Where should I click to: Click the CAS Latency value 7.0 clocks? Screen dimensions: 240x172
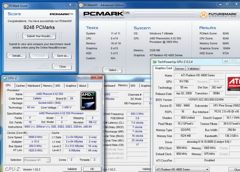(x=137, y=123)
